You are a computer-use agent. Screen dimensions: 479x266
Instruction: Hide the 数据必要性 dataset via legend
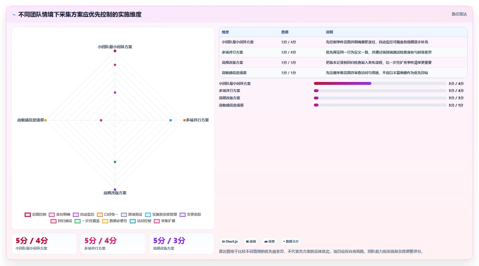(115, 221)
